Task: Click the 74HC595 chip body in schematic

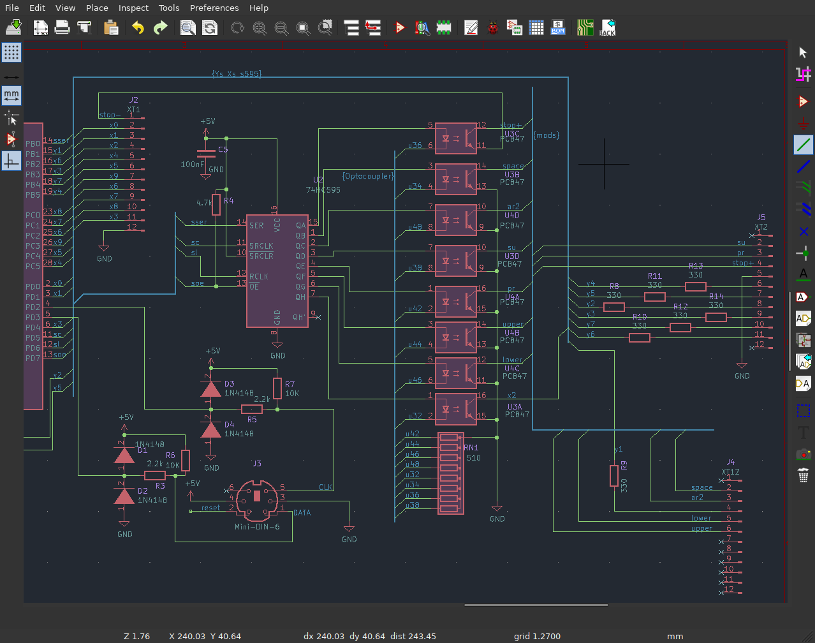Action: tap(277, 271)
